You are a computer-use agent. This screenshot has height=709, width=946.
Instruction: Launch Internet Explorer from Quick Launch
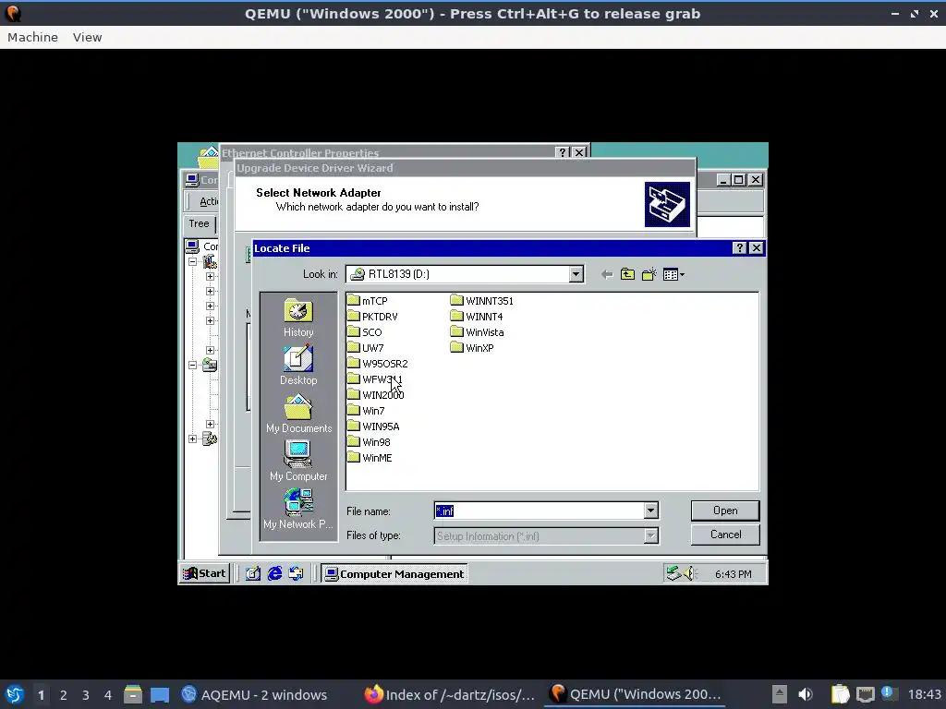274,573
